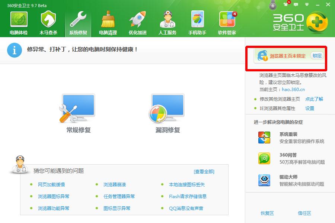This screenshot has height=223, width=335.
Task: Click 设置 for IE browser attributes
Action: tap(310, 109)
